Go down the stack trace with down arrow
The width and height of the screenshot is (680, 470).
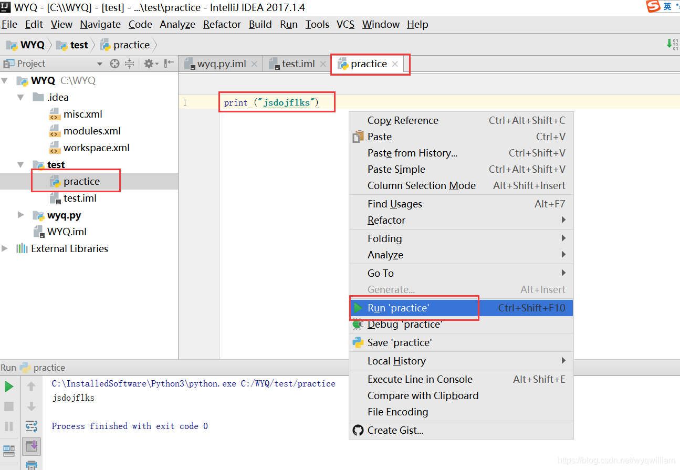point(31,406)
